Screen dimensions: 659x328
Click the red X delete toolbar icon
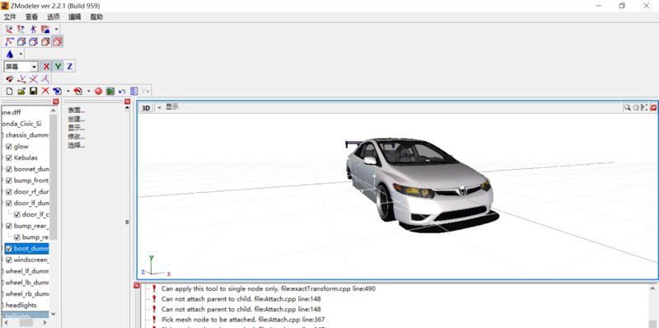coord(45,91)
